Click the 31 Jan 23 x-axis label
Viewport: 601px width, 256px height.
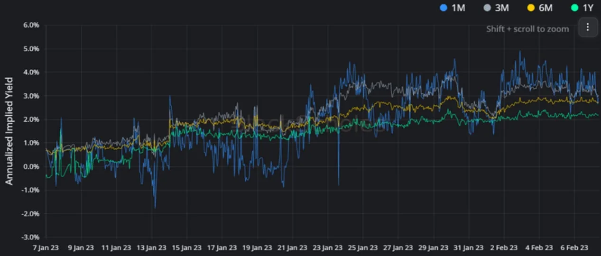coord(469,247)
